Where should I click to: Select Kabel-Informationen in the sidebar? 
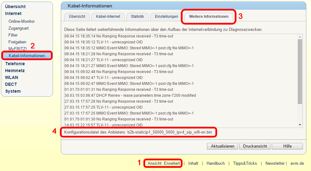27,56
